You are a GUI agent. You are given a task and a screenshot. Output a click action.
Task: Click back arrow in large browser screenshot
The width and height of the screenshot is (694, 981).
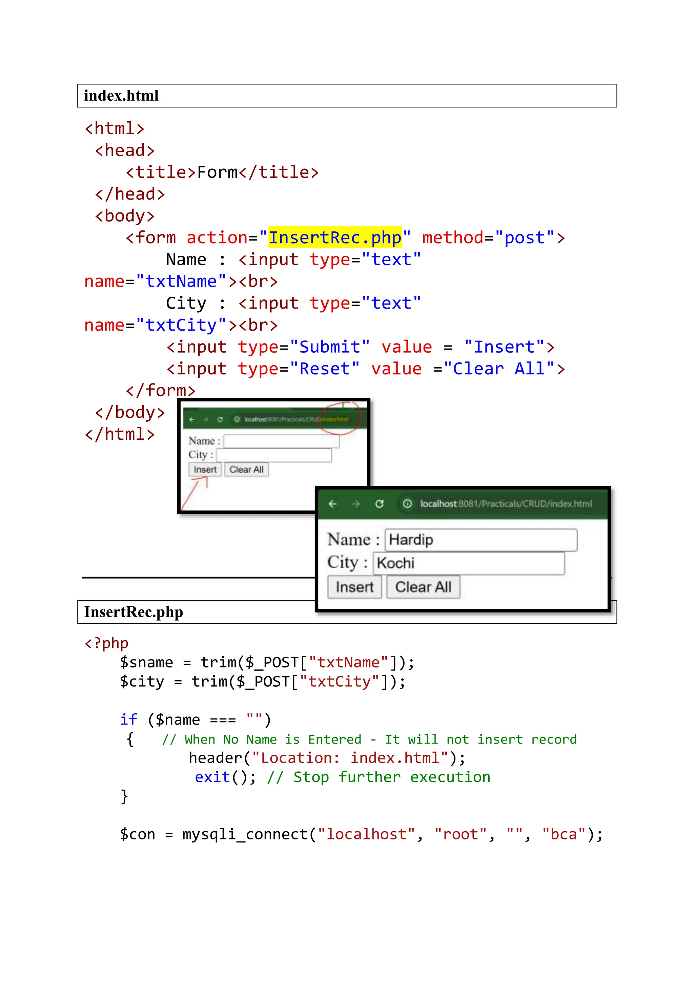(x=332, y=504)
